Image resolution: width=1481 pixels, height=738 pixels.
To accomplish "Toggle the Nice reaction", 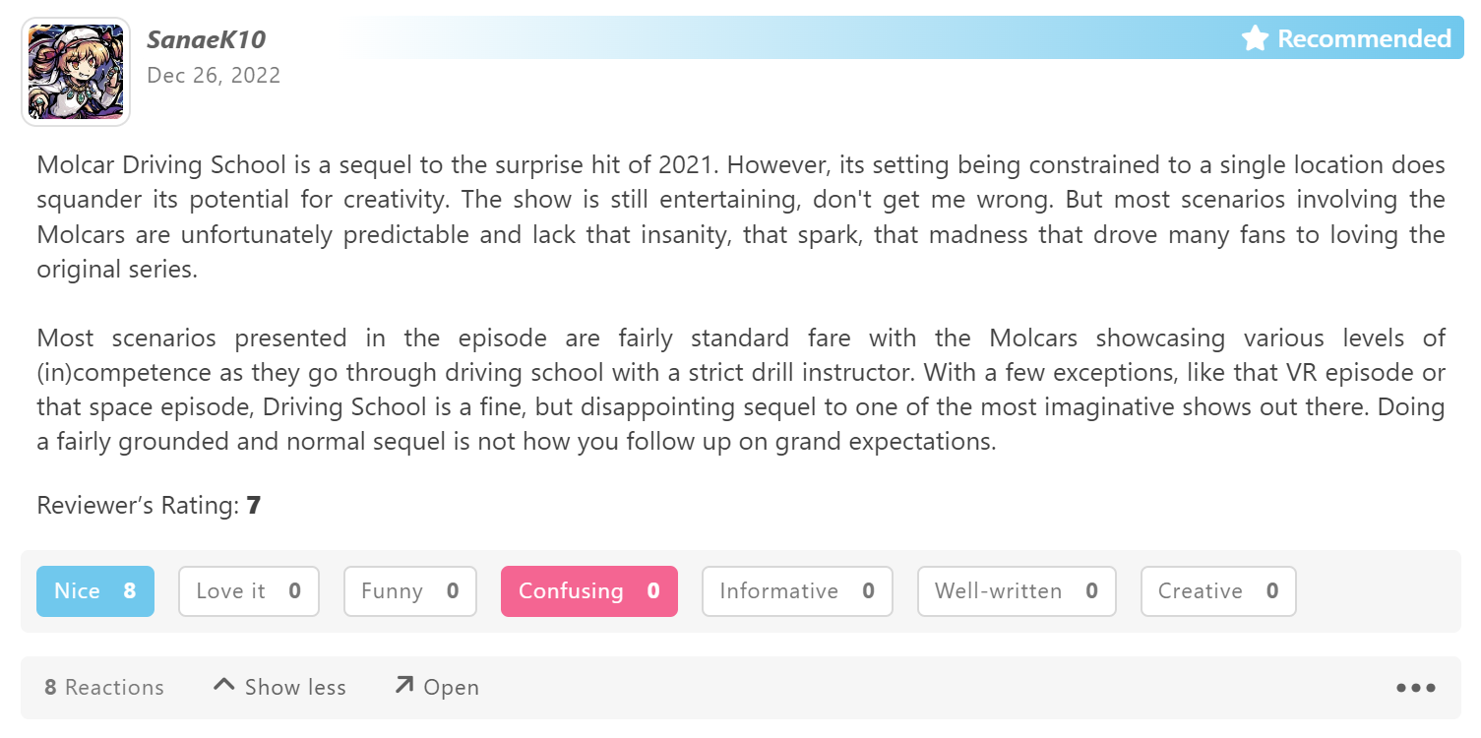I will [94, 591].
